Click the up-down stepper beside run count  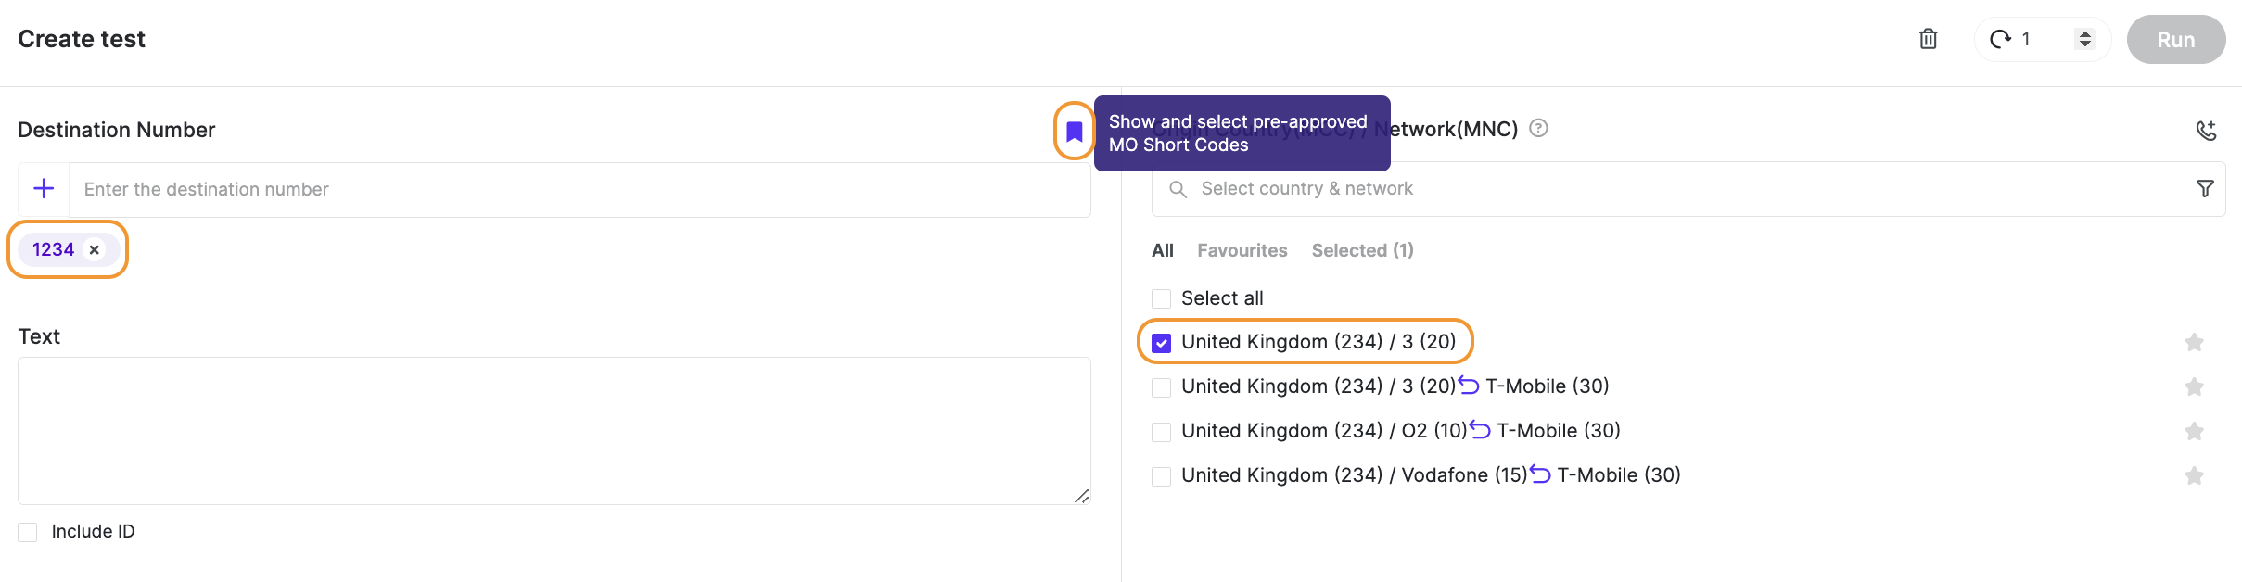tap(2086, 39)
